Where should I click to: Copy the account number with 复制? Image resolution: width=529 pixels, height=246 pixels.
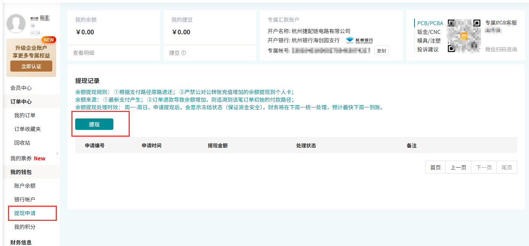[381, 51]
